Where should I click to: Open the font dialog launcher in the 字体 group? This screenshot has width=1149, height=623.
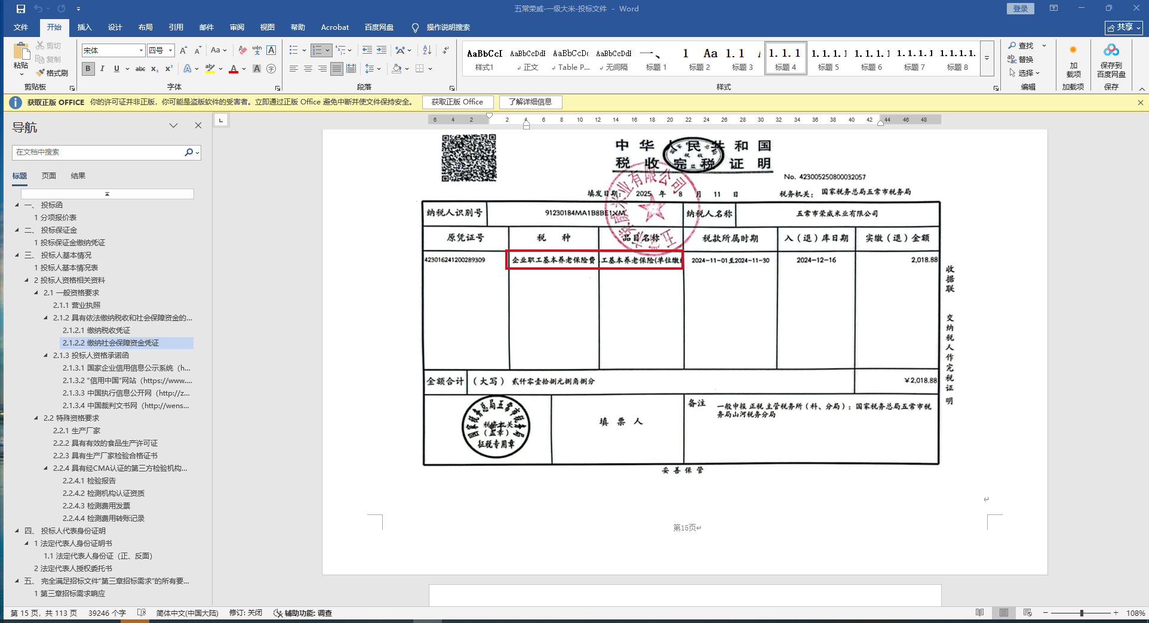pos(278,88)
